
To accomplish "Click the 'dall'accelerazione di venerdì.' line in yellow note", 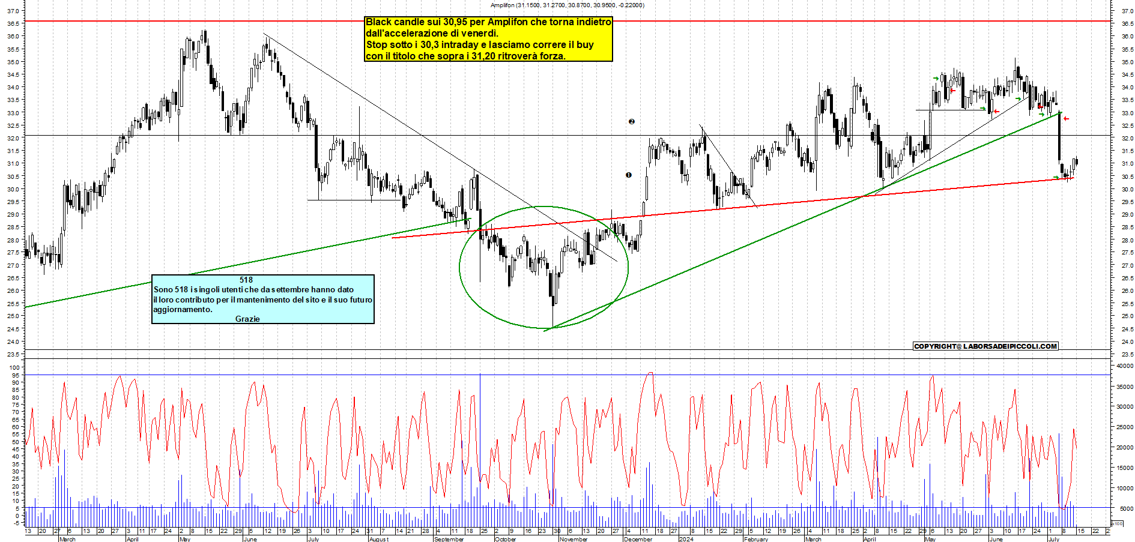I will (x=432, y=34).
